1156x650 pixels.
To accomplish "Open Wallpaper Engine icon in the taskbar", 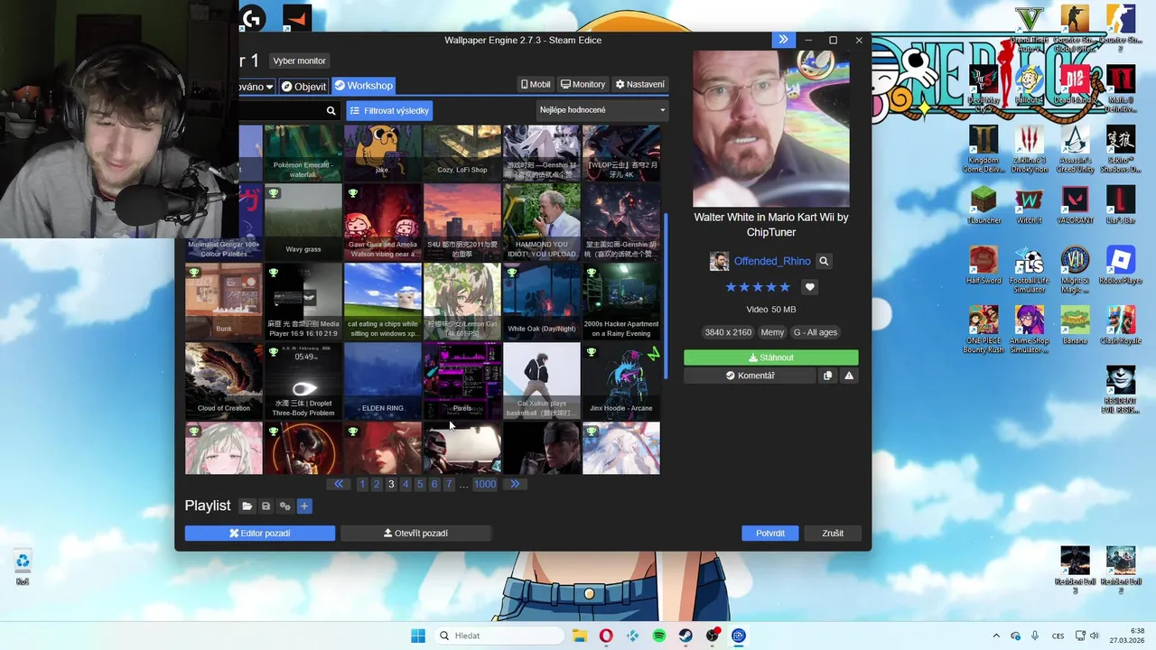I will pyautogui.click(x=739, y=636).
